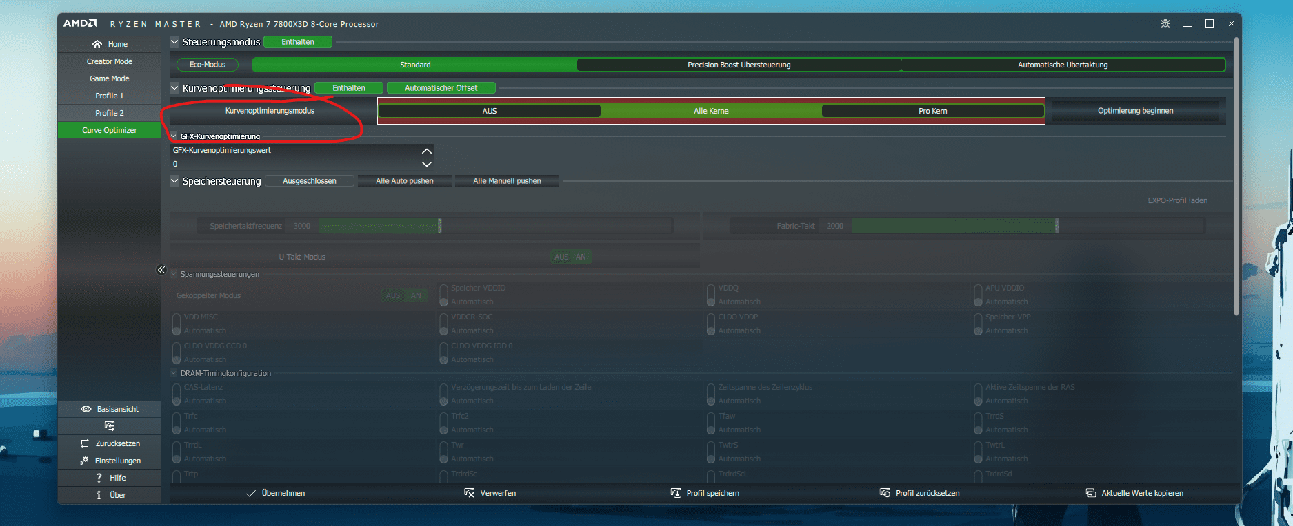Toggle Kurvenoptimierungssteuerung Enthalten button

click(x=349, y=88)
